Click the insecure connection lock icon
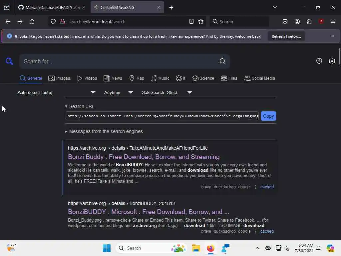This screenshot has width=341, height=256. pyautogui.click(x=63, y=22)
